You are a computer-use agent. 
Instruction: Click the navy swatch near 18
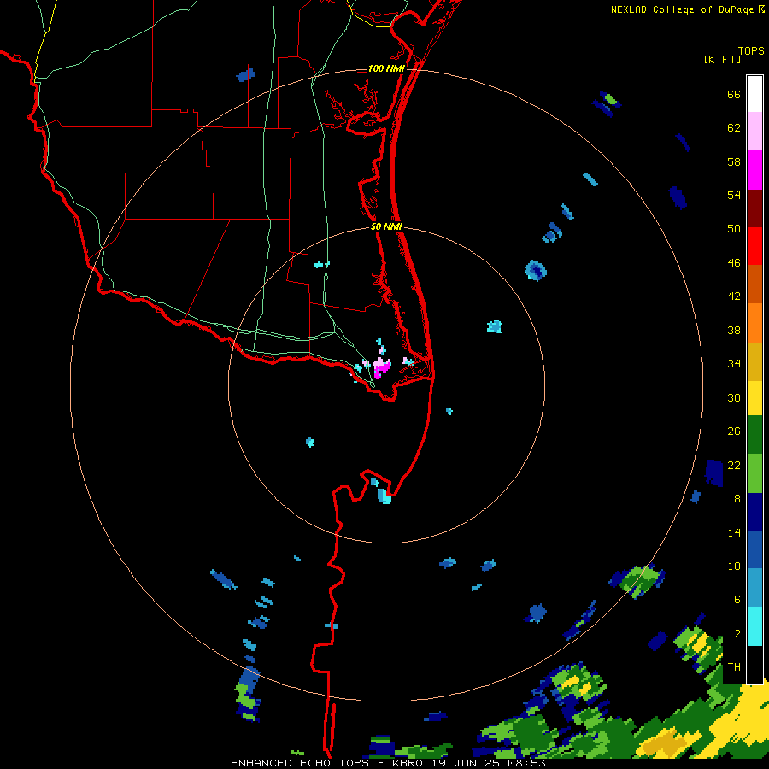754,512
